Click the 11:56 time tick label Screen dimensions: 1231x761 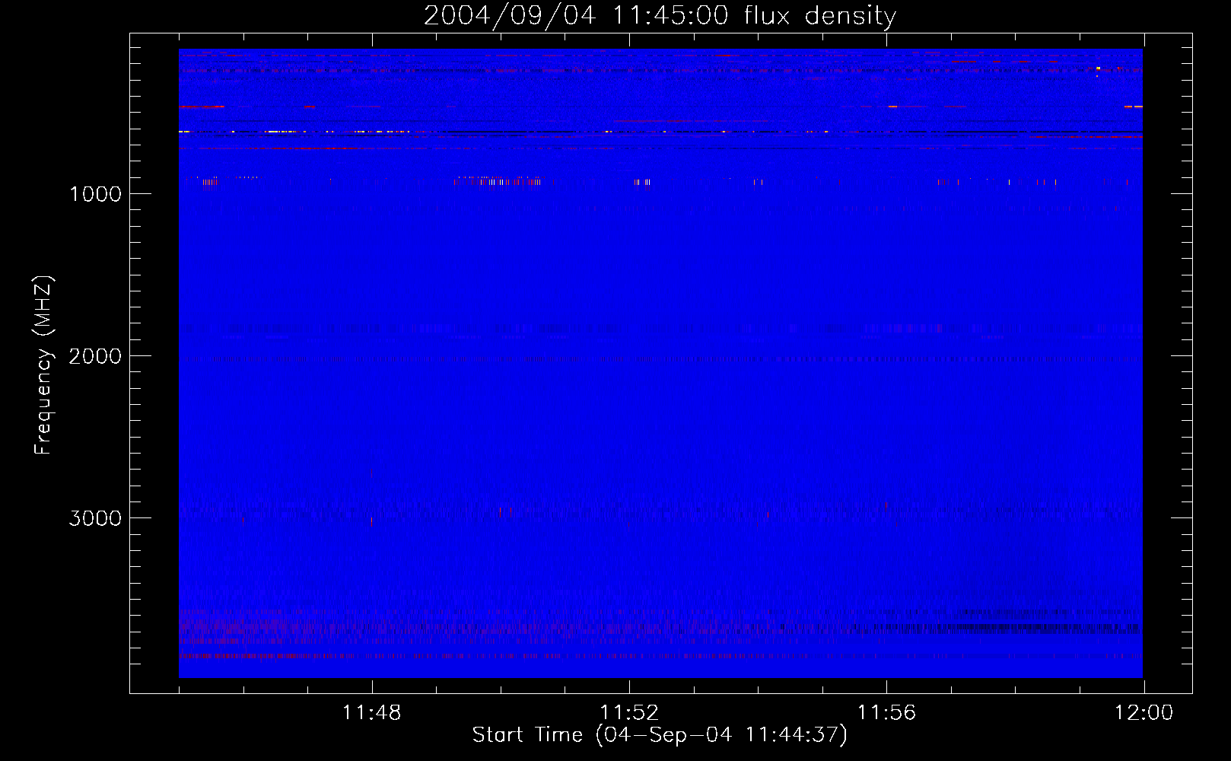(x=886, y=713)
